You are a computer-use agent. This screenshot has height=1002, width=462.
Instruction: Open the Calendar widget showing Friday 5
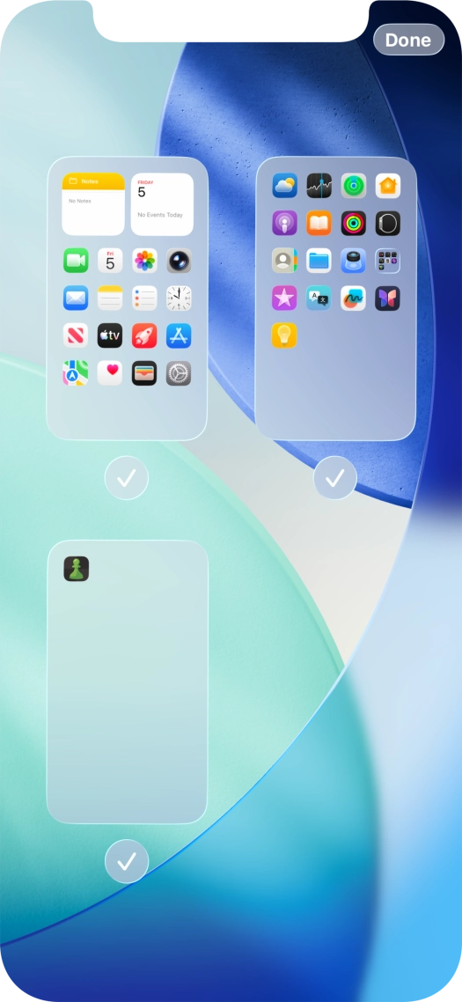tap(162, 204)
